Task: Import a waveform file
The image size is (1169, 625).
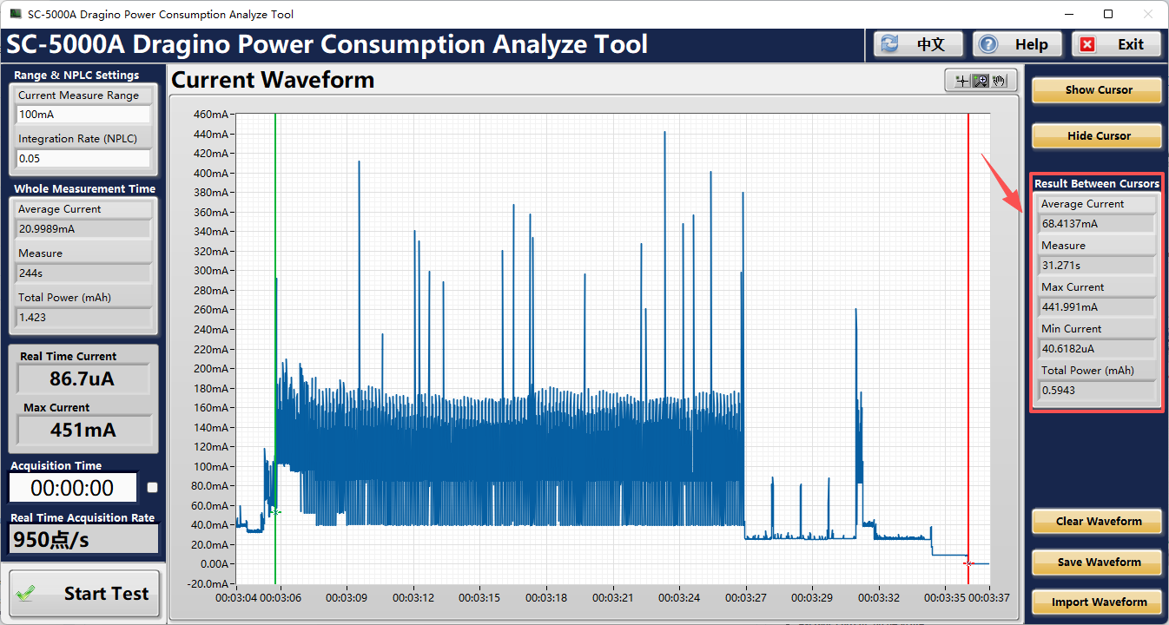Action: coord(1097,602)
